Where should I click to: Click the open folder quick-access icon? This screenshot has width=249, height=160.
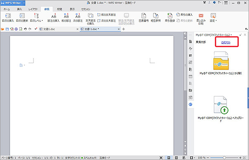(x=3, y=29)
